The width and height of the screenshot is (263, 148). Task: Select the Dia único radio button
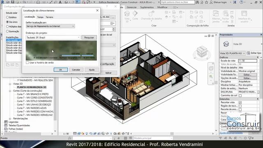pos(7,22)
